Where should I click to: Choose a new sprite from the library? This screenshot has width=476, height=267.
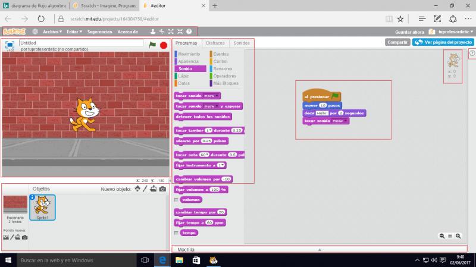point(137,189)
